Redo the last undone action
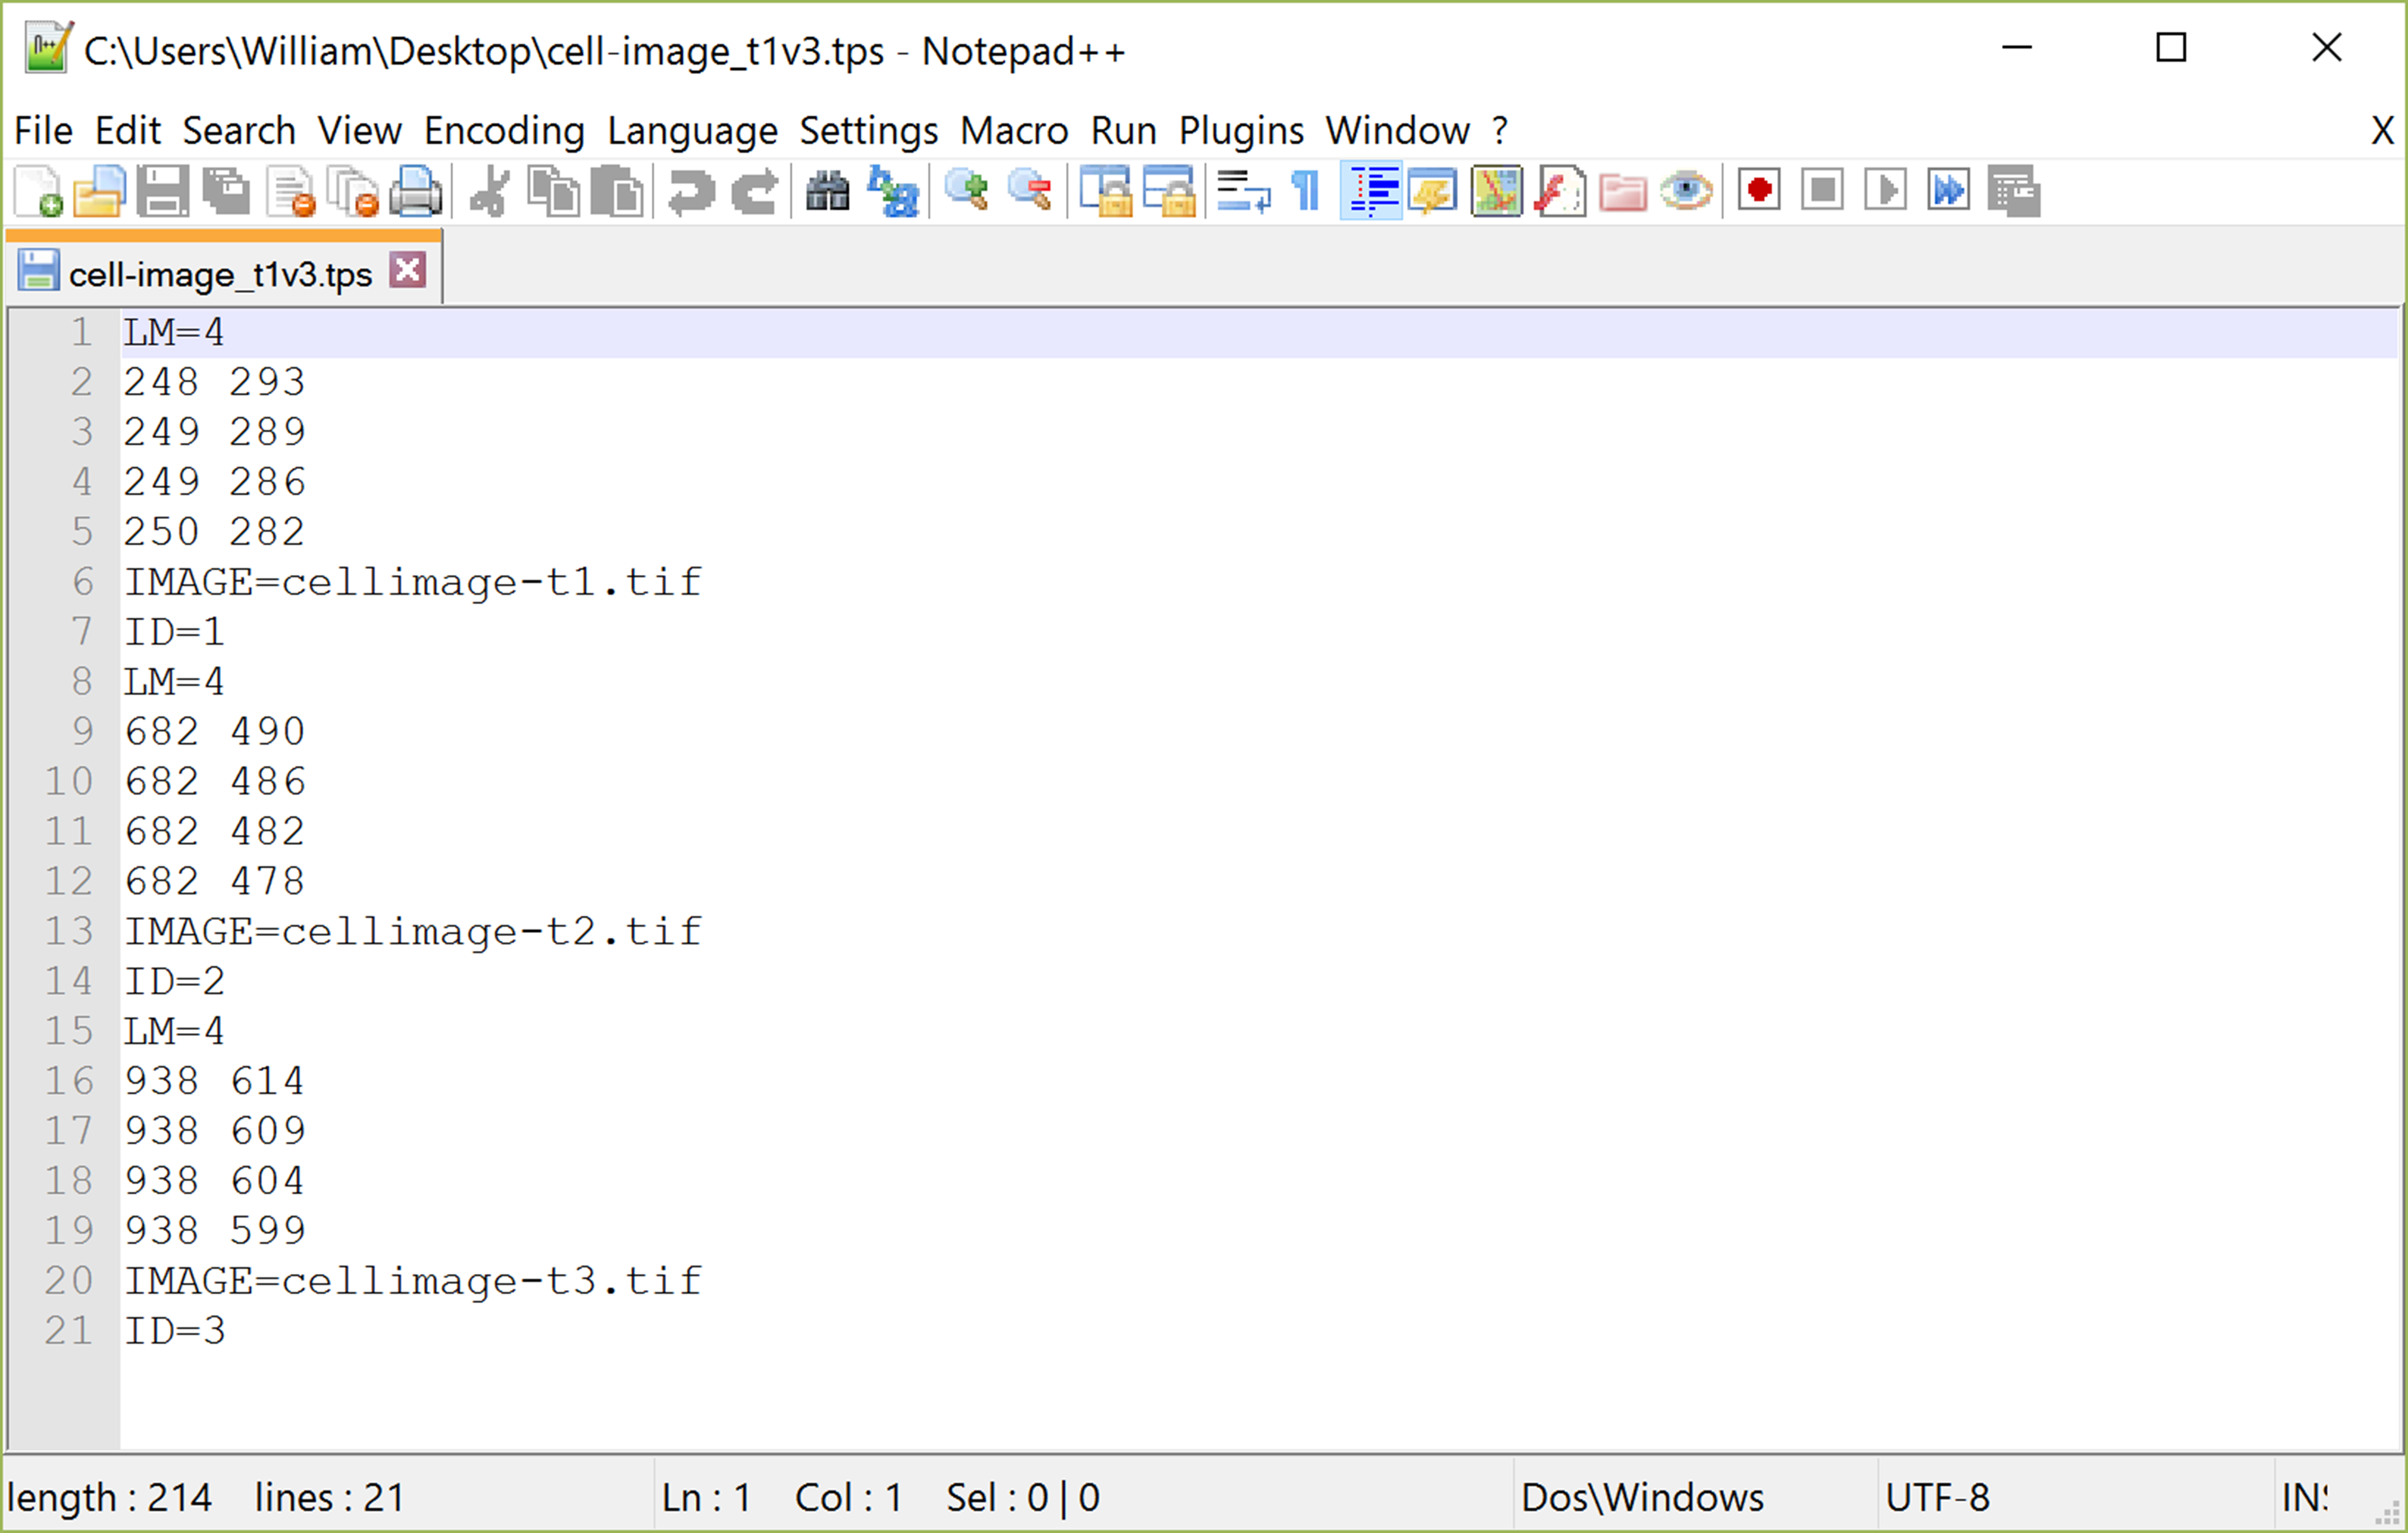The width and height of the screenshot is (2408, 1533). coord(755,191)
